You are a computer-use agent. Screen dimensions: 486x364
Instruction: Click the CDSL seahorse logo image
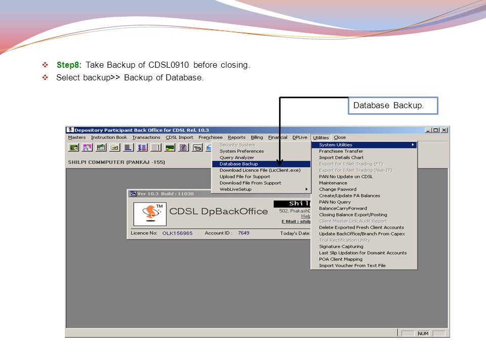(150, 214)
